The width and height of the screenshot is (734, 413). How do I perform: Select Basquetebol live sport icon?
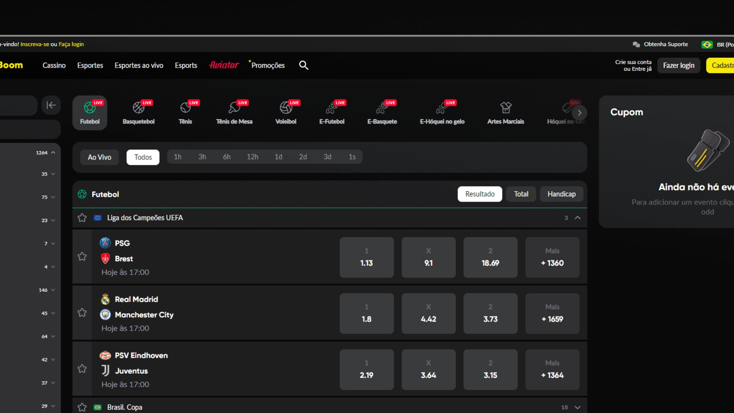tap(138, 113)
